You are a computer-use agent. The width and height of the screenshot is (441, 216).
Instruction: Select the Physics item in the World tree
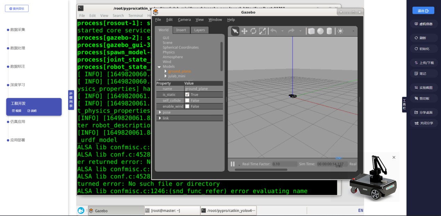tap(169, 52)
